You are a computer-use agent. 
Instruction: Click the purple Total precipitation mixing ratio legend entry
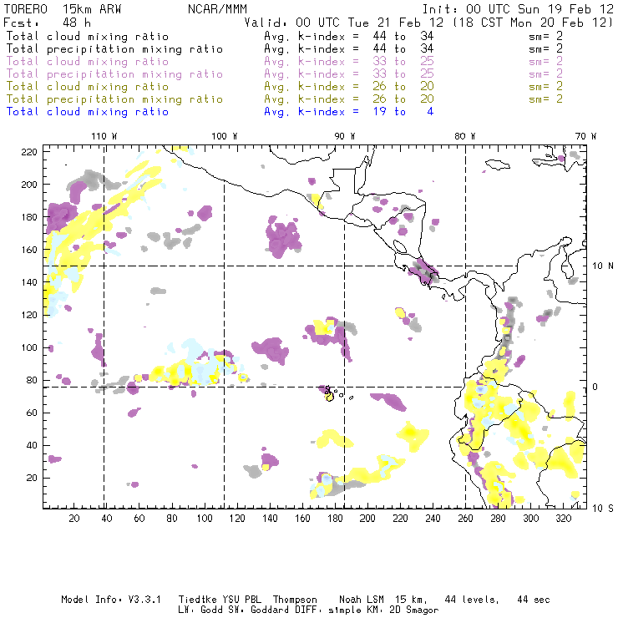[x=115, y=73]
